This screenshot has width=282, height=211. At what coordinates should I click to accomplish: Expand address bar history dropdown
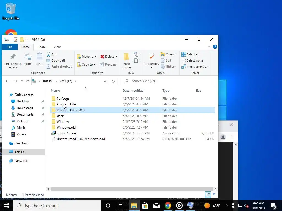click(x=105, y=81)
